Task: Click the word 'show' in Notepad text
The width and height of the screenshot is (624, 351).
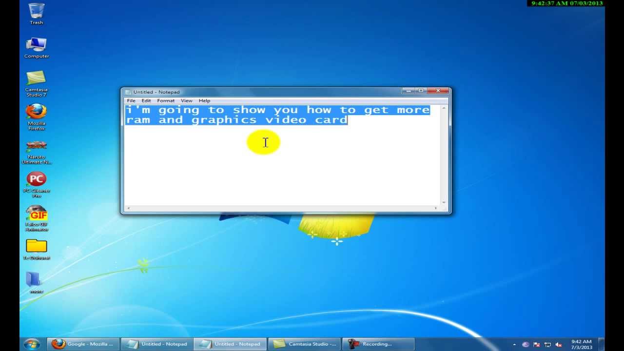Action: (249, 110)
